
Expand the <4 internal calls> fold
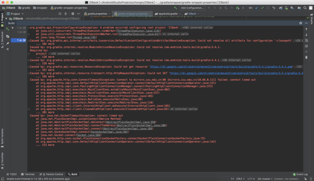click(184, 109)
